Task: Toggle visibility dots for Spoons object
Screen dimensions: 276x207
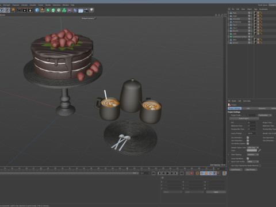Action: 251,43
